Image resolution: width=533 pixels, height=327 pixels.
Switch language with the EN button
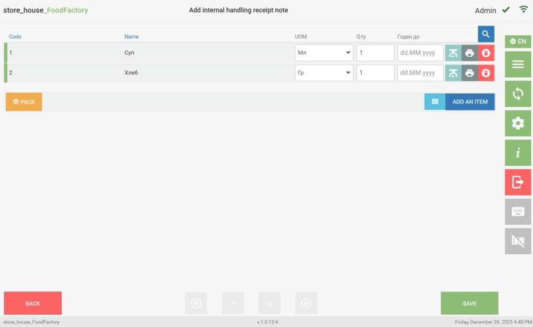click(x=518, y=41)
